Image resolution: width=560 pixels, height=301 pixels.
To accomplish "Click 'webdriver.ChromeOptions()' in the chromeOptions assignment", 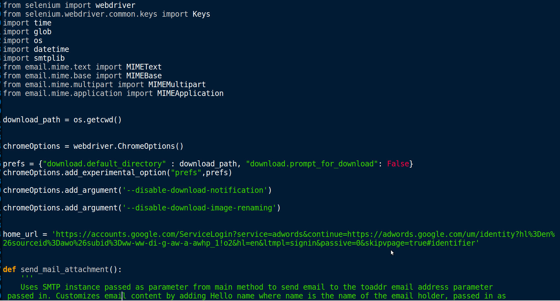I will 128,146.
